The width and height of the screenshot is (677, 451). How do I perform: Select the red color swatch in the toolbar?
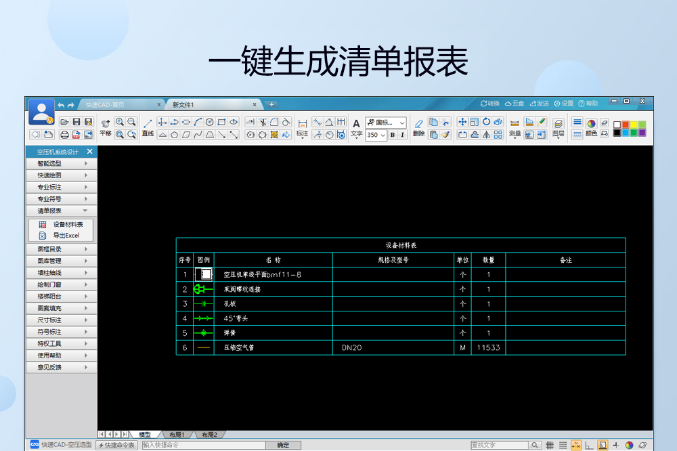pyautogui.click(x=626, y=125)
